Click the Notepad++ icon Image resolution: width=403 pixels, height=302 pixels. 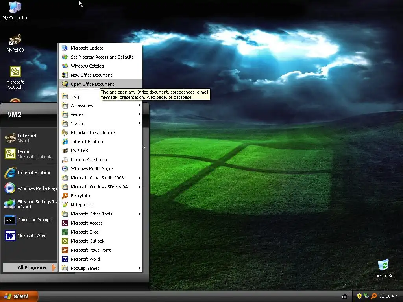tap(65, 205)
